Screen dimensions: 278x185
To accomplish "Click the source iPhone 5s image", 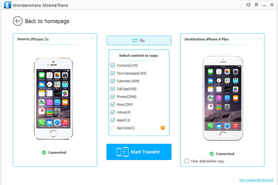I will [54, 99].
